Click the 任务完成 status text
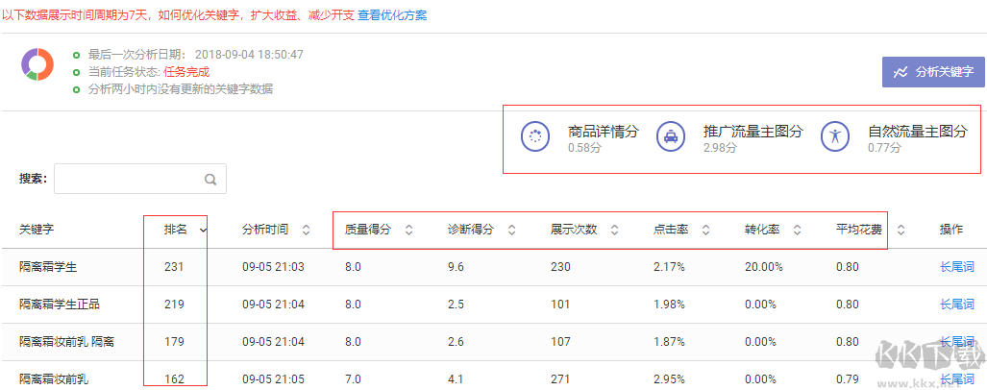The image size is (987, 390). (186, 72)
